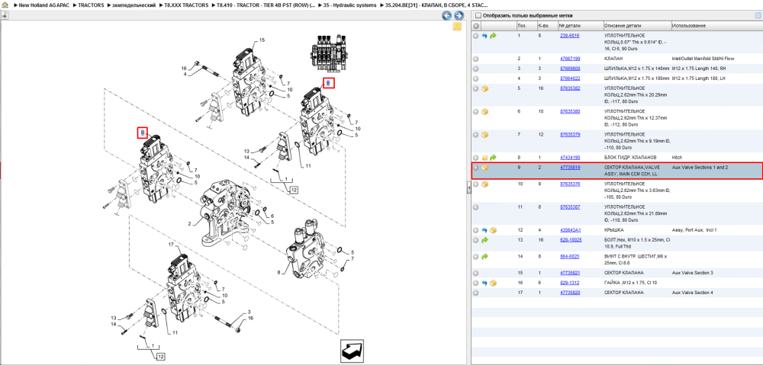Click plus icon in row 47735820
Screen dimensions: 763x365
point(476,293)
